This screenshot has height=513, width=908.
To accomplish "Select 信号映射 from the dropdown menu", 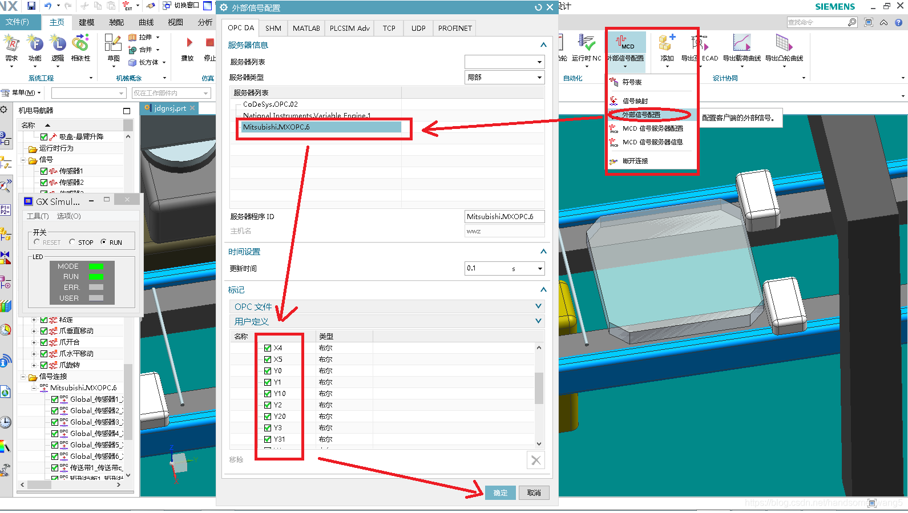I will (x=635, y=101).
